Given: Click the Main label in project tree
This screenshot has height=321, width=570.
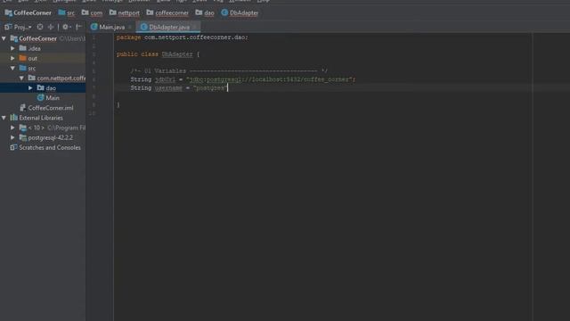Looking at the screenshot, I should (x=53, y=97).
